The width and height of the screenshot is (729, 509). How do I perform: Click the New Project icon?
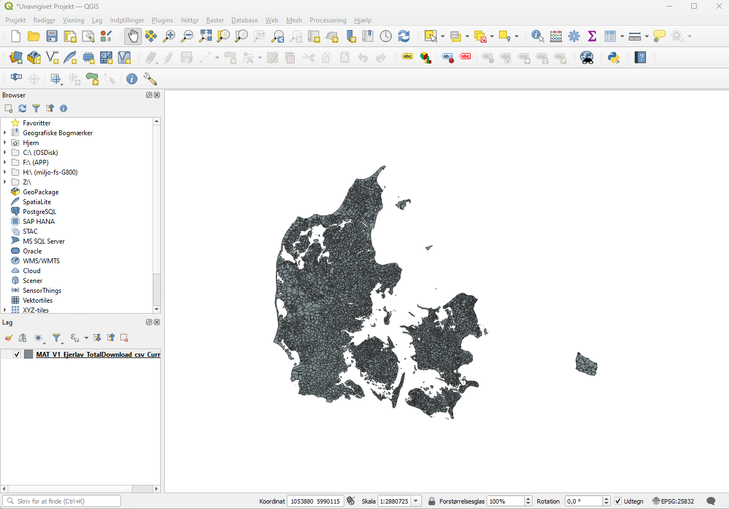click(16, 36)
